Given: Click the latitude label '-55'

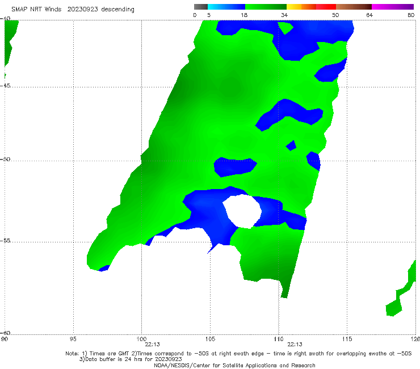Looking at the screenshot, I should pyautogui.click(x=5, y=240).
